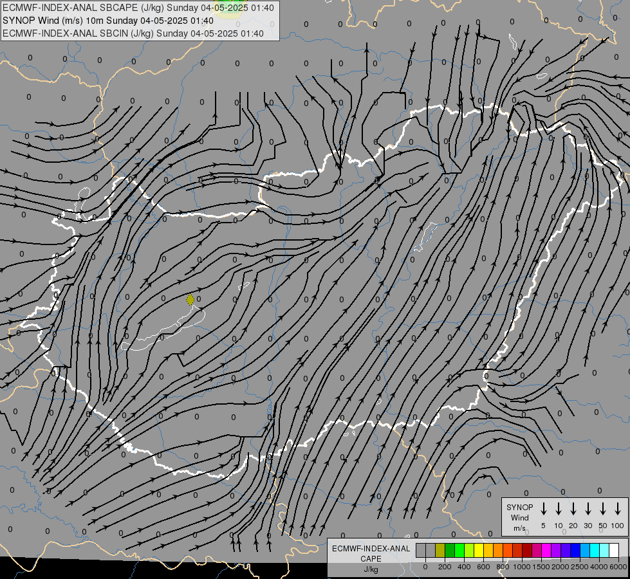Click the 200 tick label on CAPE scale
This screenshot has height=579, width=630.
pos(445,567)
